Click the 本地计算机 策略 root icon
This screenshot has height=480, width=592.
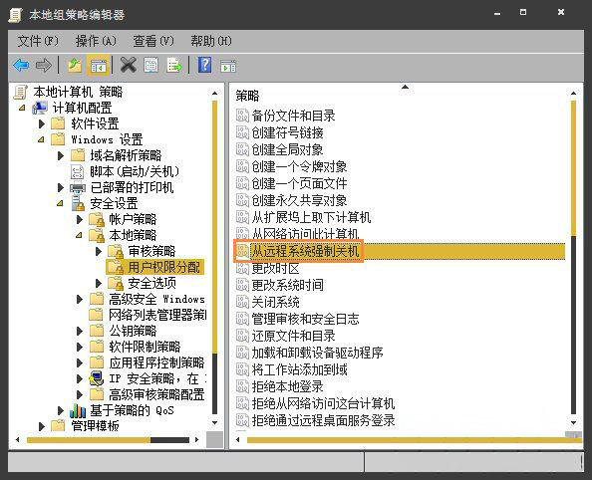coord(21,92)
